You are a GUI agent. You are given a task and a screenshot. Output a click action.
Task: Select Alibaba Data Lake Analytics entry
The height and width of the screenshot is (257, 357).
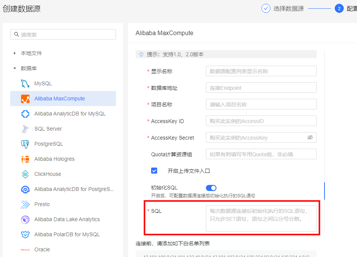pyautogui.click(x=67, y=219)
